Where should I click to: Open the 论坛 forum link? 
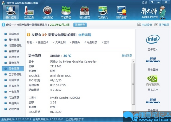point(145,2)
